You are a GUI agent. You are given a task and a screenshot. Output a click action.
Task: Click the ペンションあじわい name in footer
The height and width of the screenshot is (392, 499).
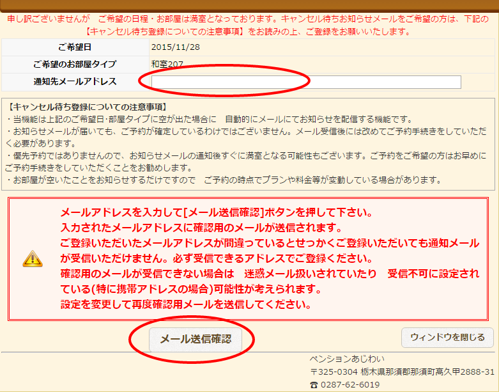(347, 359)
